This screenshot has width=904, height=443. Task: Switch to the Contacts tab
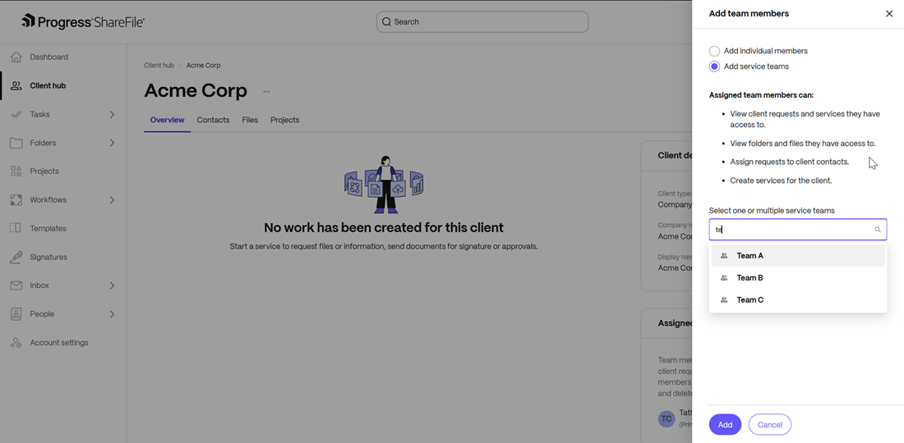(x=213, y=120)
